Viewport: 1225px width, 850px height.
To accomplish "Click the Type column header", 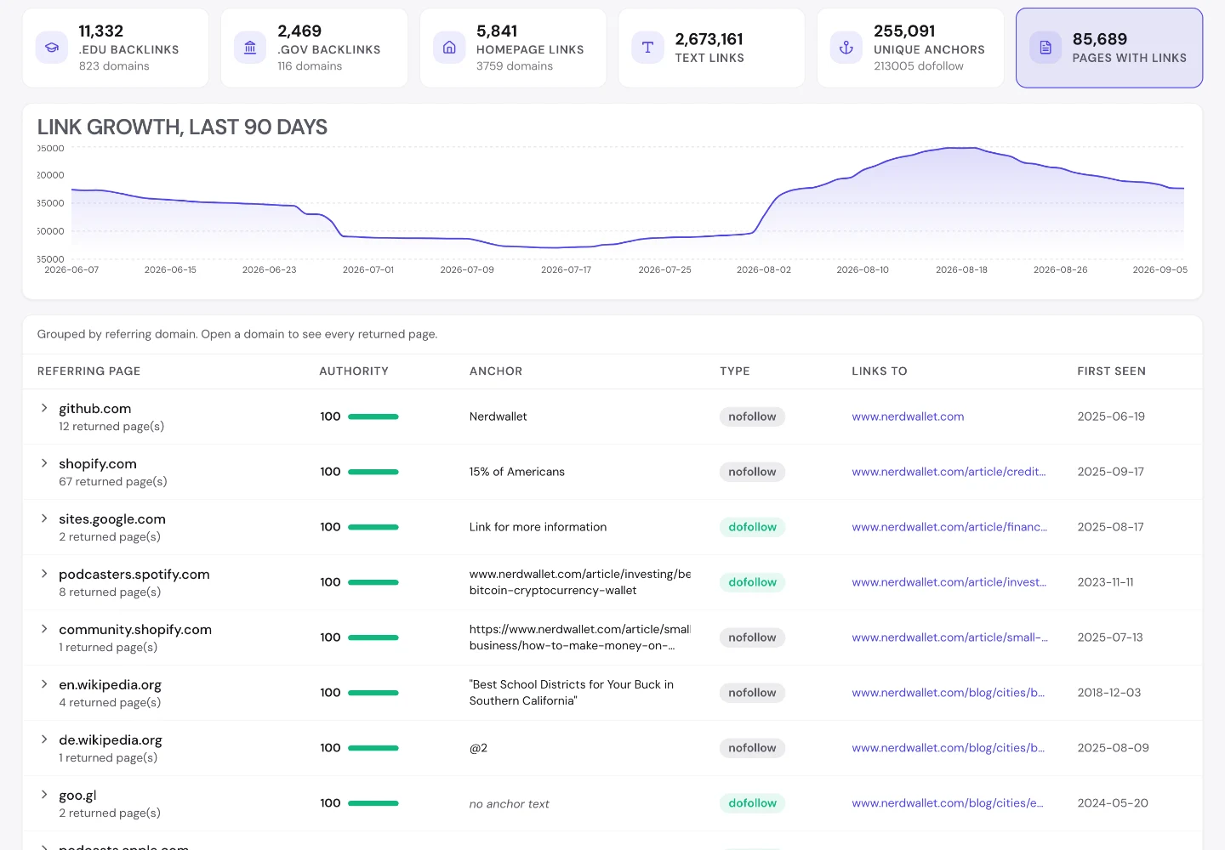I will [x=735, y=371].
